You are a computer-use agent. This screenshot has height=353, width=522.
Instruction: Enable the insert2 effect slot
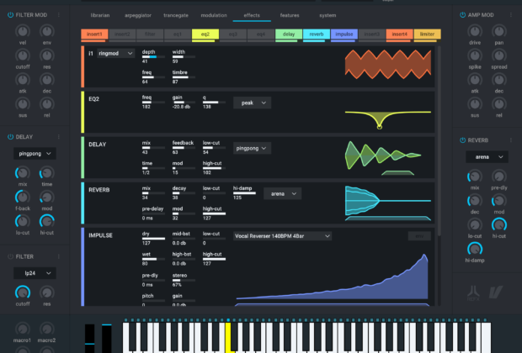(x=122, y=34)
